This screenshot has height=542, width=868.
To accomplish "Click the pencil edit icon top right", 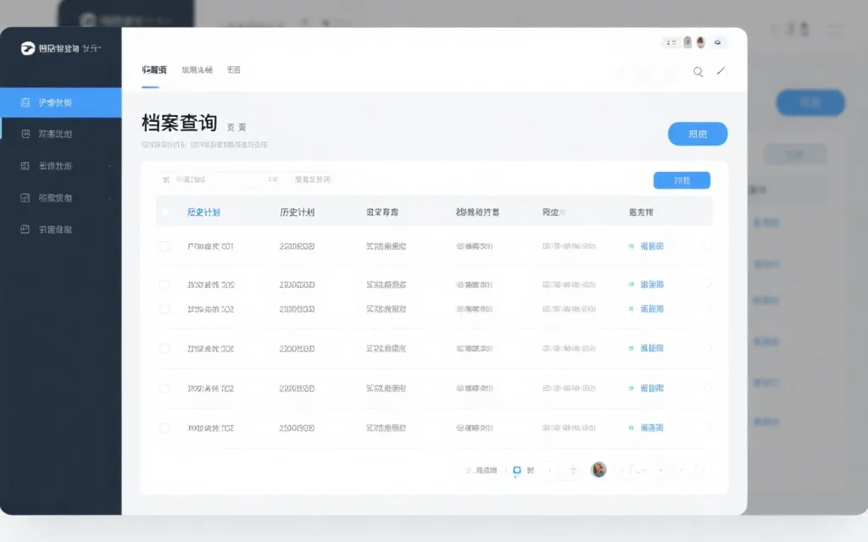I will [721, 72].
